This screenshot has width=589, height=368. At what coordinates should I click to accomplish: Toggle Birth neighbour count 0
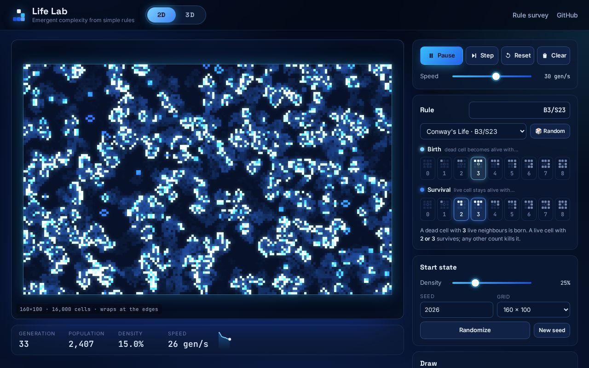pos(427,168)
